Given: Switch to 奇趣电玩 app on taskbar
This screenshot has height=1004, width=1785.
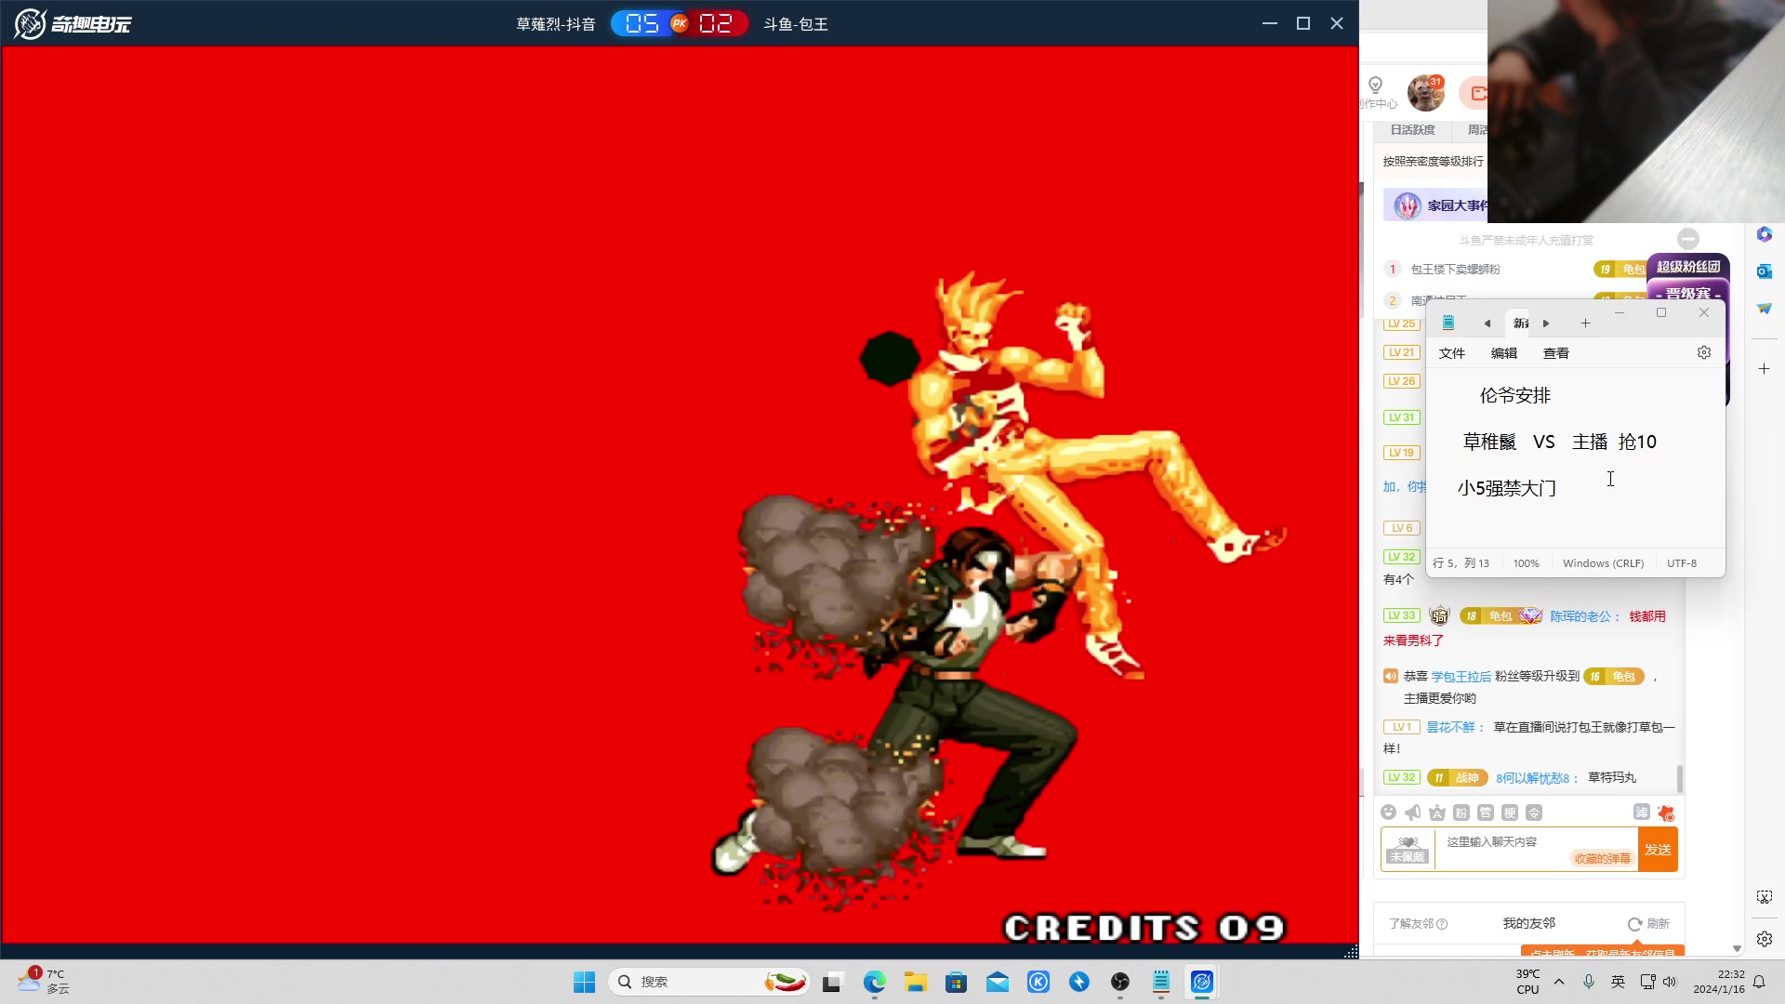Looking at the screenshot, I should point(1202,982).
